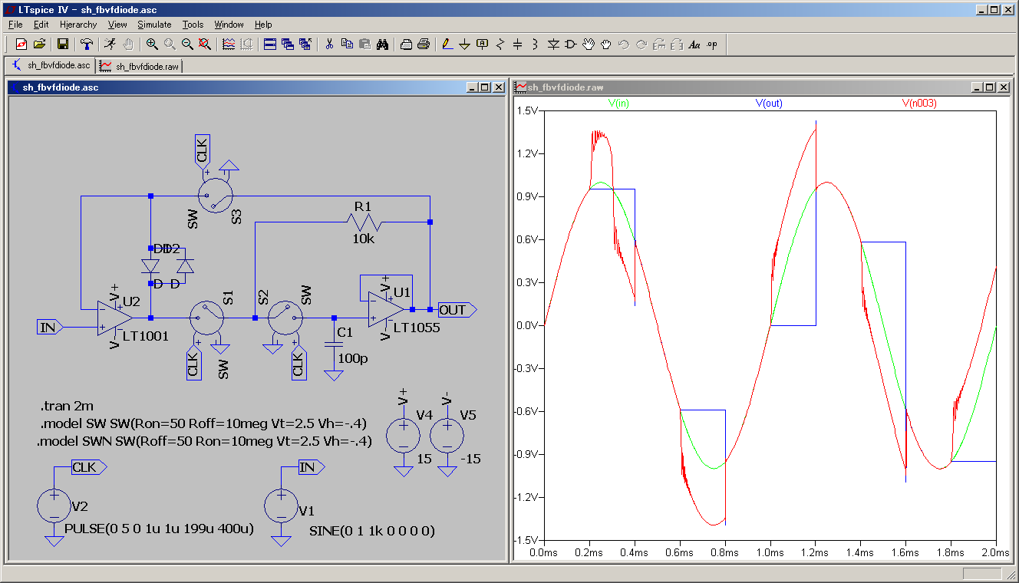The image size is (1019, 583).
Task: Select the Cut scissors tool
Action: [329, 44]
